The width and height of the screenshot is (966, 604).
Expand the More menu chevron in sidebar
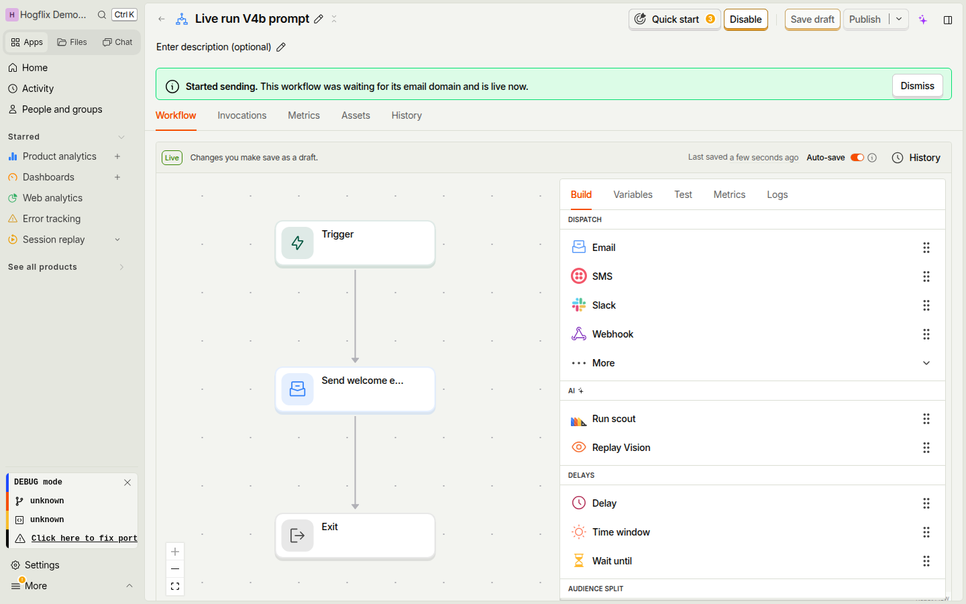tap(129, 586)
